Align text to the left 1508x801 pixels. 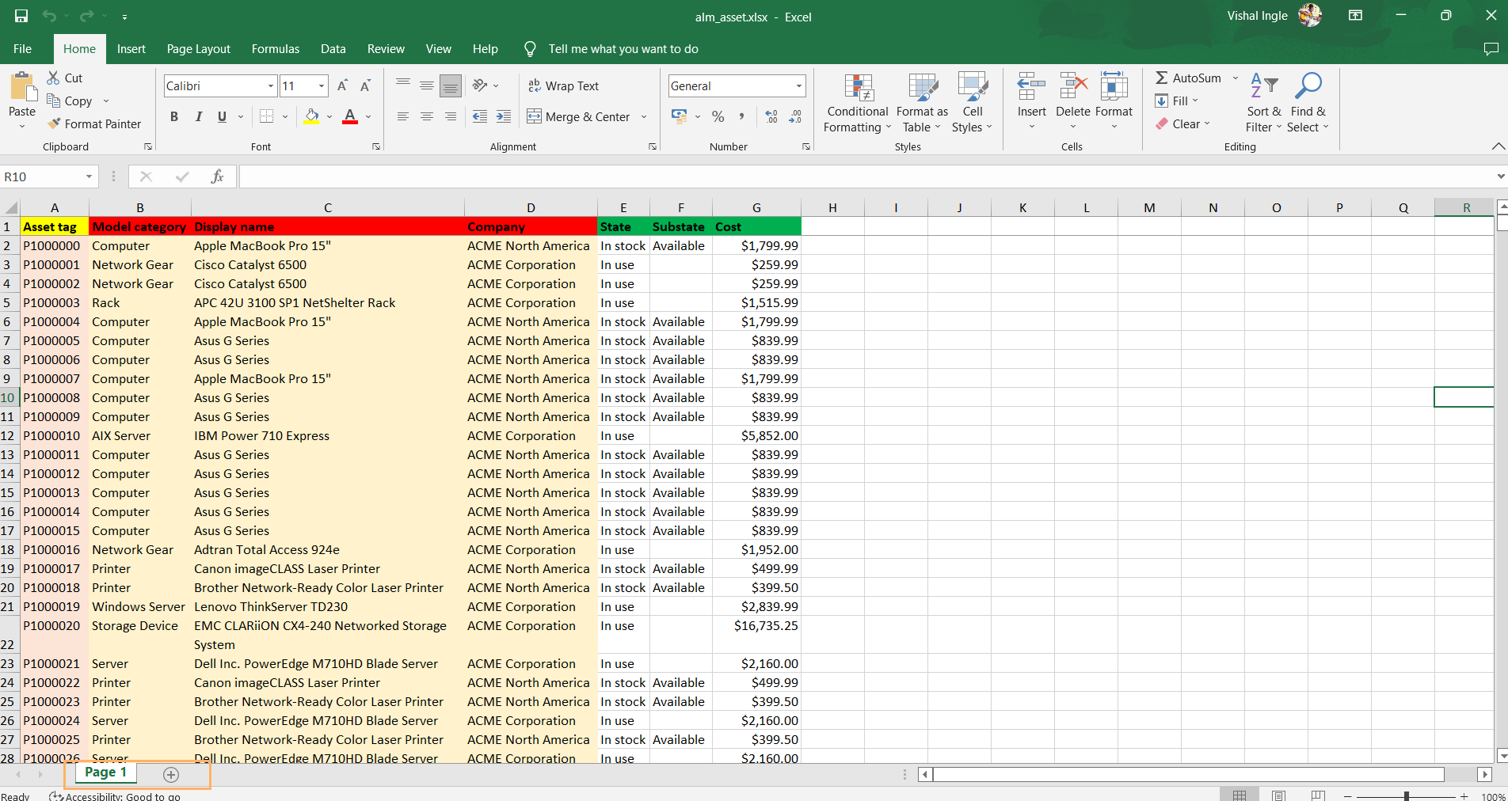(x=403, y=116)
